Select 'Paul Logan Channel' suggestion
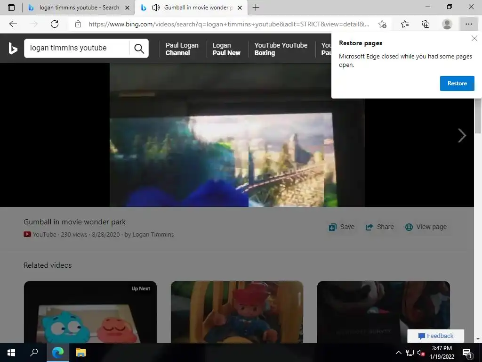The image size is (482, 362). (182, 49)
